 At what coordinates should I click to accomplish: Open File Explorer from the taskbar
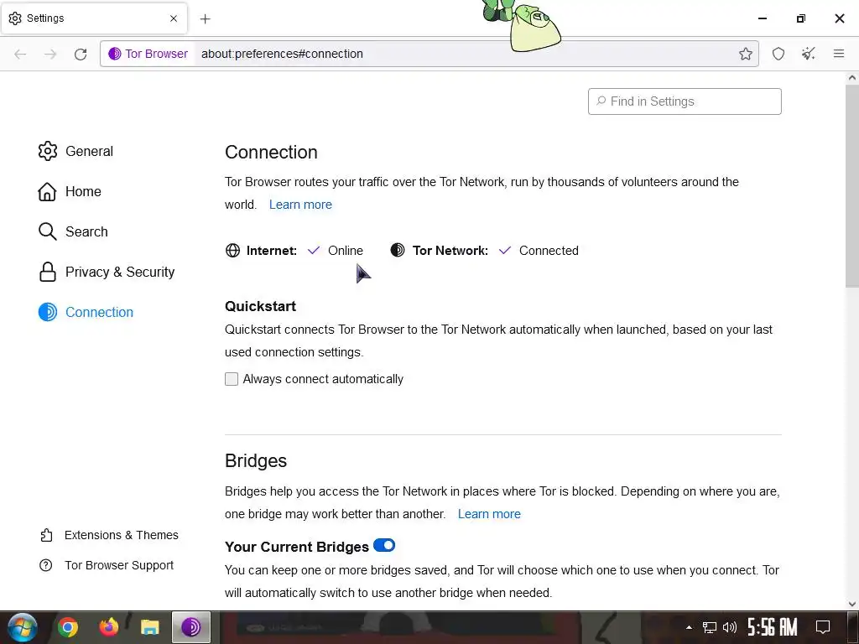[149, 627]
